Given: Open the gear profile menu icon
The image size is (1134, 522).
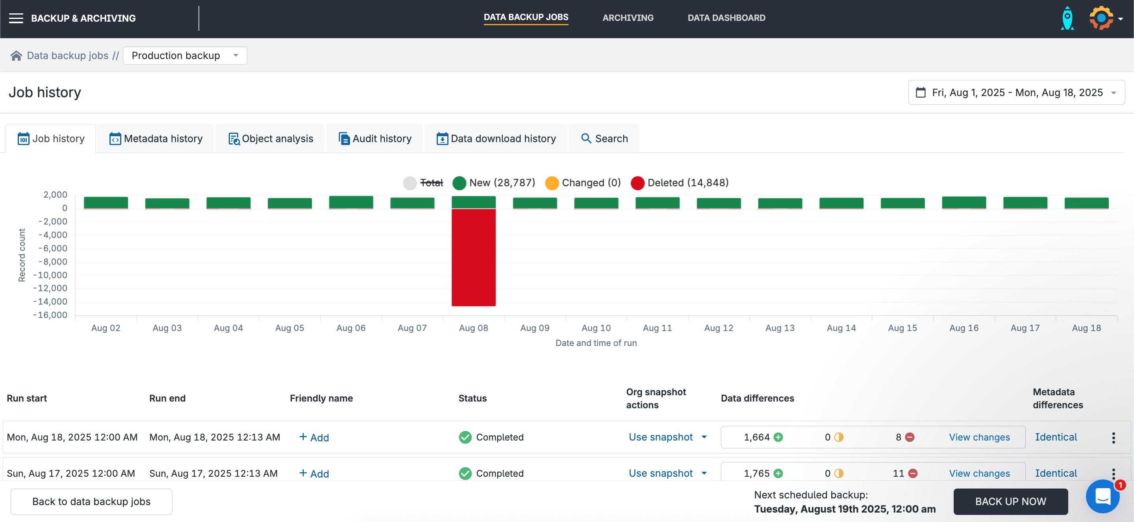Looking at the screenshot, I should coord(1101,18).
